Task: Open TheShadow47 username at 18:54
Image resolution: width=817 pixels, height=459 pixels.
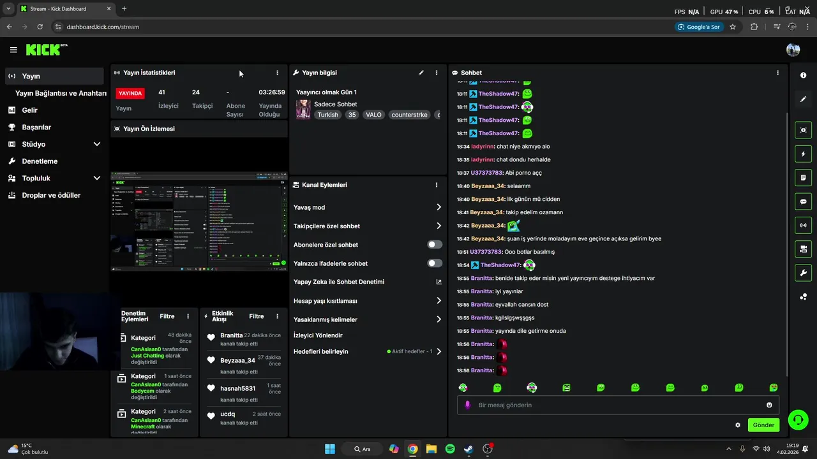Action: point(500,265)
